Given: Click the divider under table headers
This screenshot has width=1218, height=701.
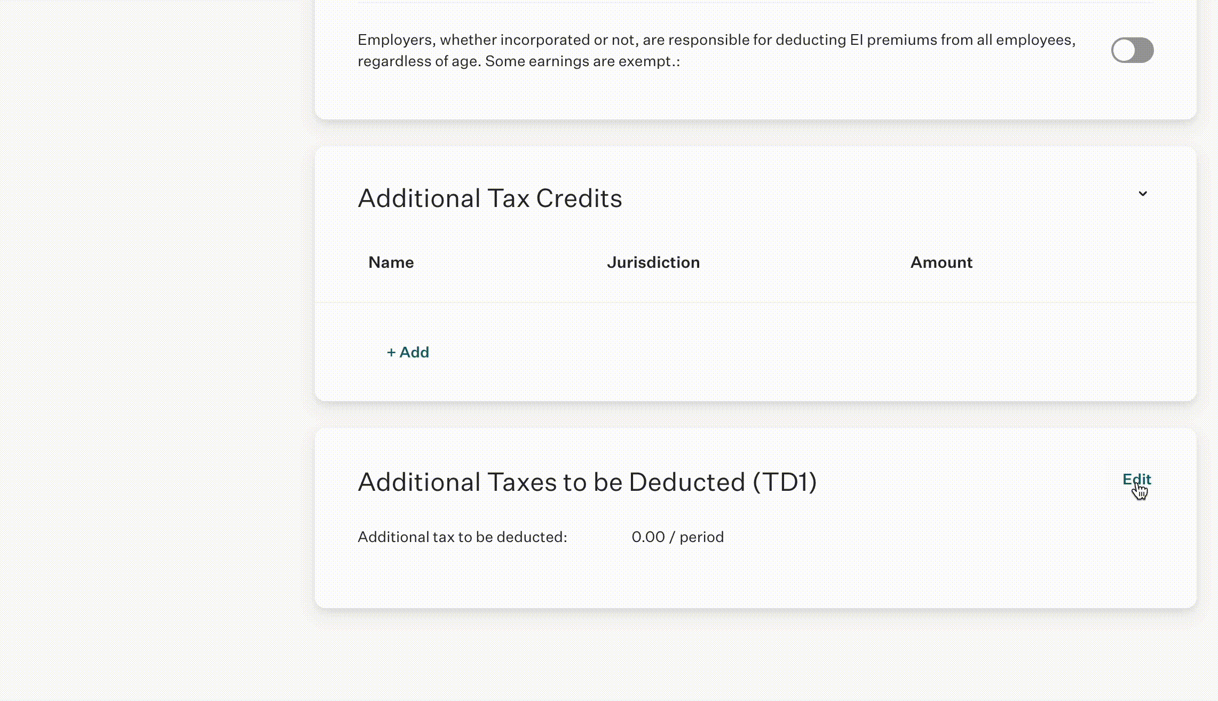Looking at the screenshot, I should [755, 302].
